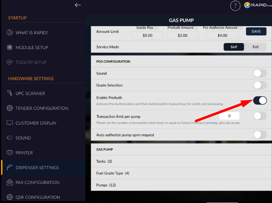The width and height of the screenshot is (272, 203).
Task: Click the Inside Pay info icon
Action: pyautogui.click(x=156, y=28)
